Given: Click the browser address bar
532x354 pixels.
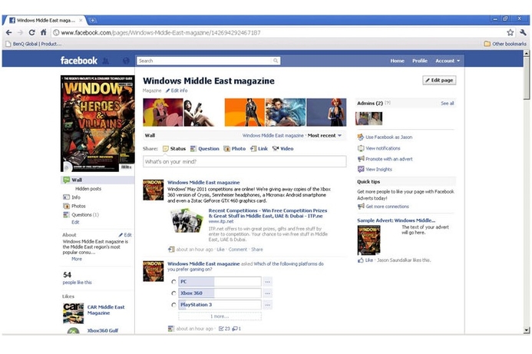Looking at the screenshot, I should coord(278,32).
